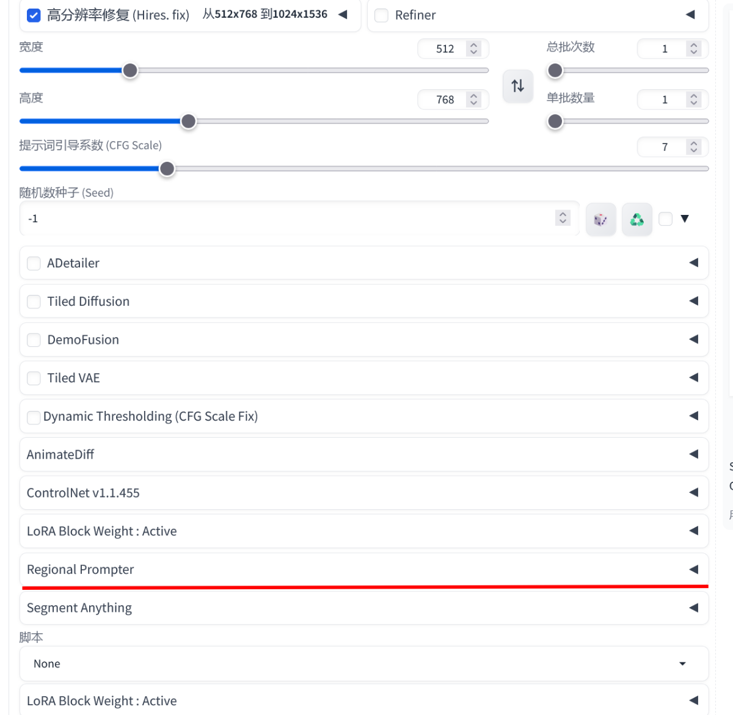The height and width of the screenshot is (715, 733).
Task: Click the dice random seed icon
Action: (600, 219)
